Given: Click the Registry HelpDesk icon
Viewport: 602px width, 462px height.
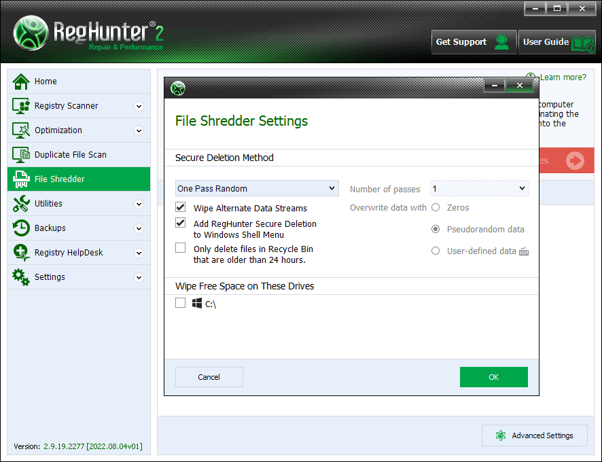Looking at the screenshot, I should click(x=22, y=253).
